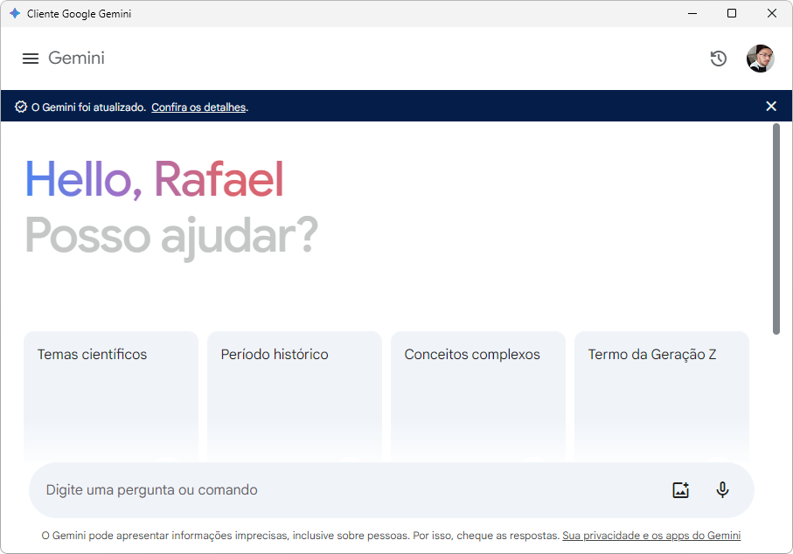793x554 pixels.
Task: Start voice input with microphone icon
Action: (723, 490)
